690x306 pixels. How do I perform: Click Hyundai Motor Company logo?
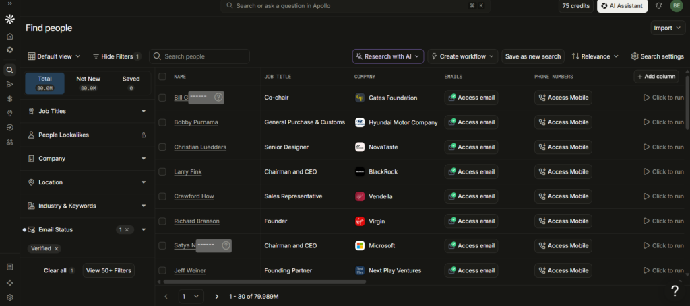coord(360,122)
